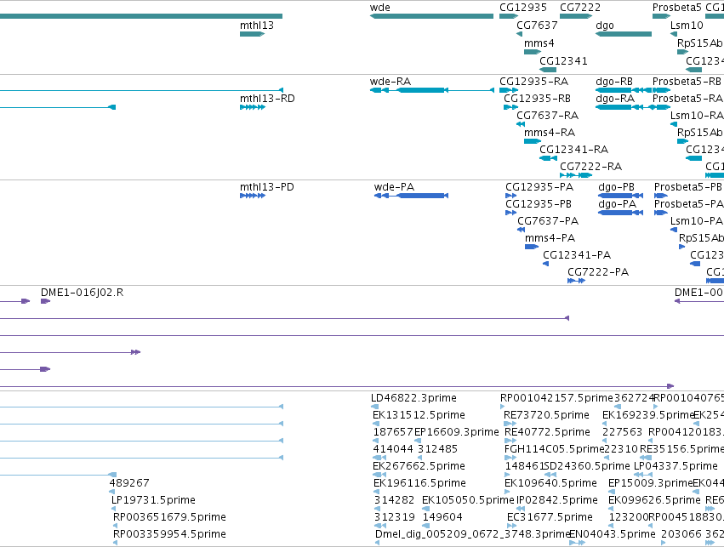The image size is (724, 547).
Task: Click the EK196116.5prime EST label
Action: [x=419, y=483]
